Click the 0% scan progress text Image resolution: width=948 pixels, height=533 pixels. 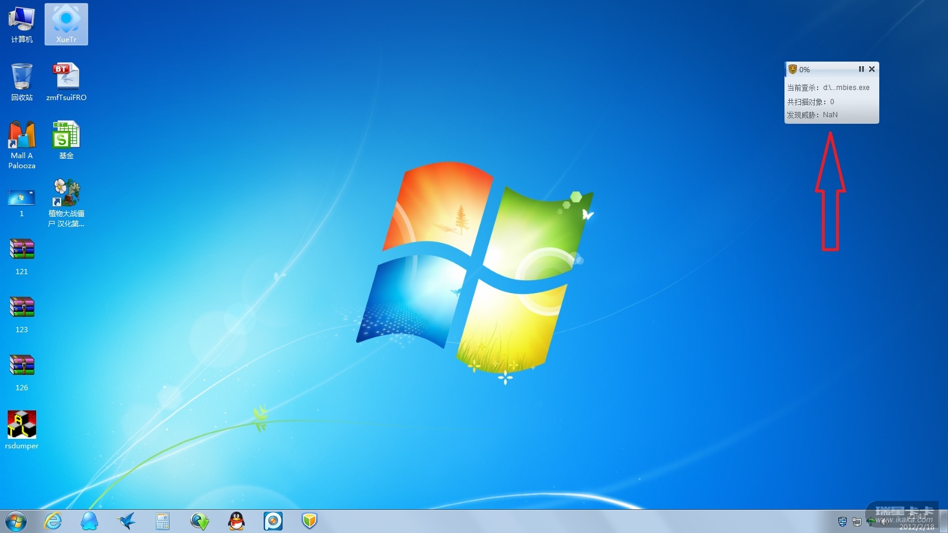[804, 70]
